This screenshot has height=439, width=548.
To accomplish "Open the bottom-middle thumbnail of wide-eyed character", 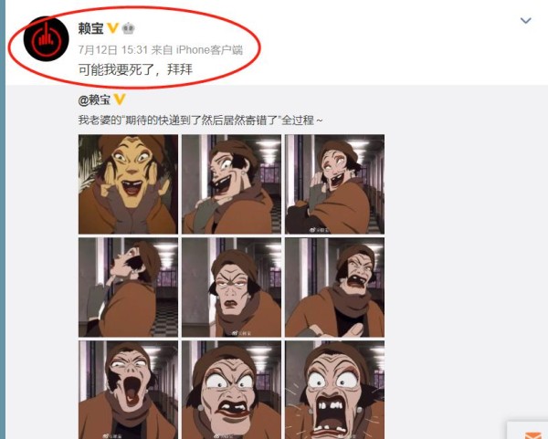I will tap(231, 390).
